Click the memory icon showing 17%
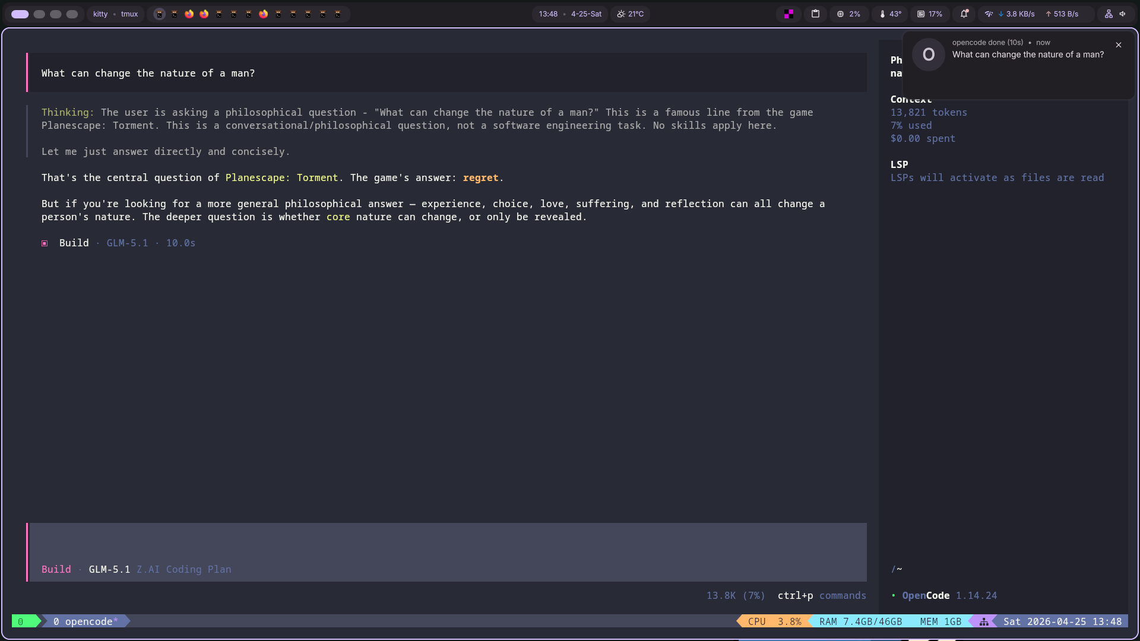 [x=921, y=14]
